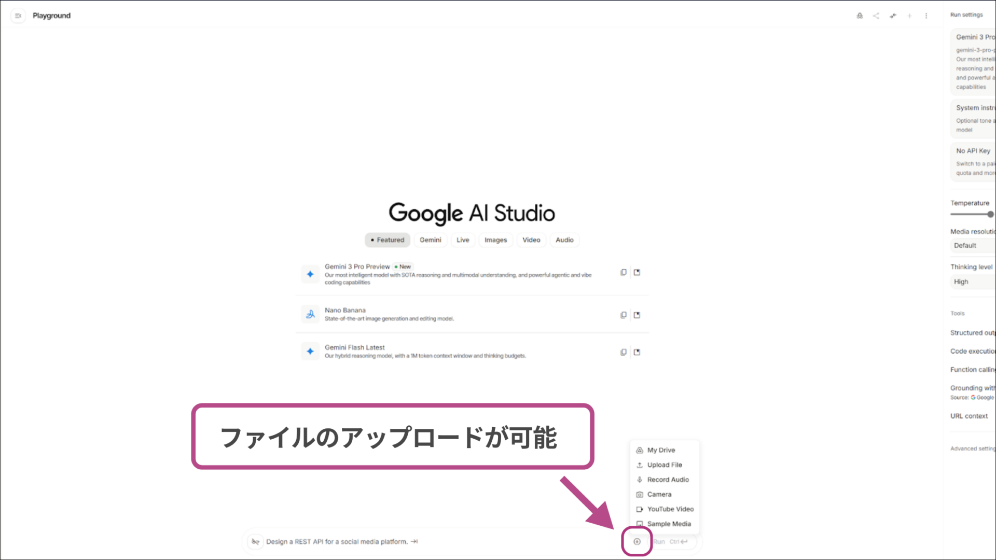Screen dimensions: 996x560
Task: Select Upload File from the attachment menu
Action: (x=665, y=465)
